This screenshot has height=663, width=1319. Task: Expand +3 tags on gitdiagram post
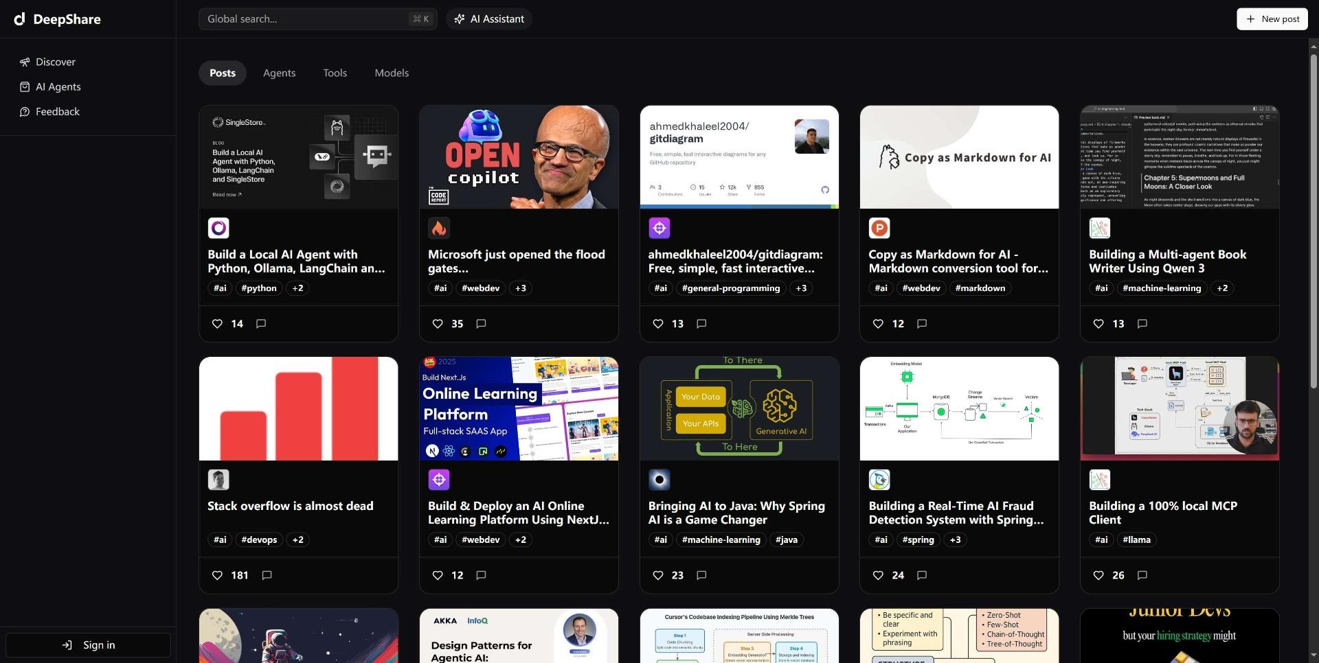[801, 288]
